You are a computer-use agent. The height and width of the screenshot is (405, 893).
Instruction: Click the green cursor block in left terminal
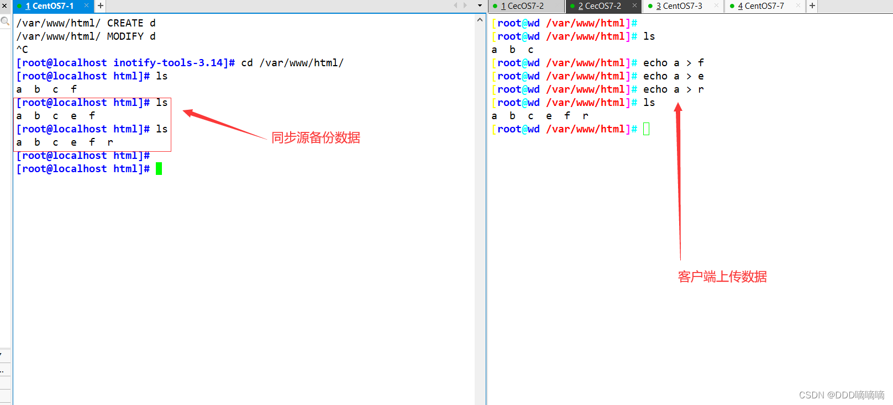coord(159,169)
